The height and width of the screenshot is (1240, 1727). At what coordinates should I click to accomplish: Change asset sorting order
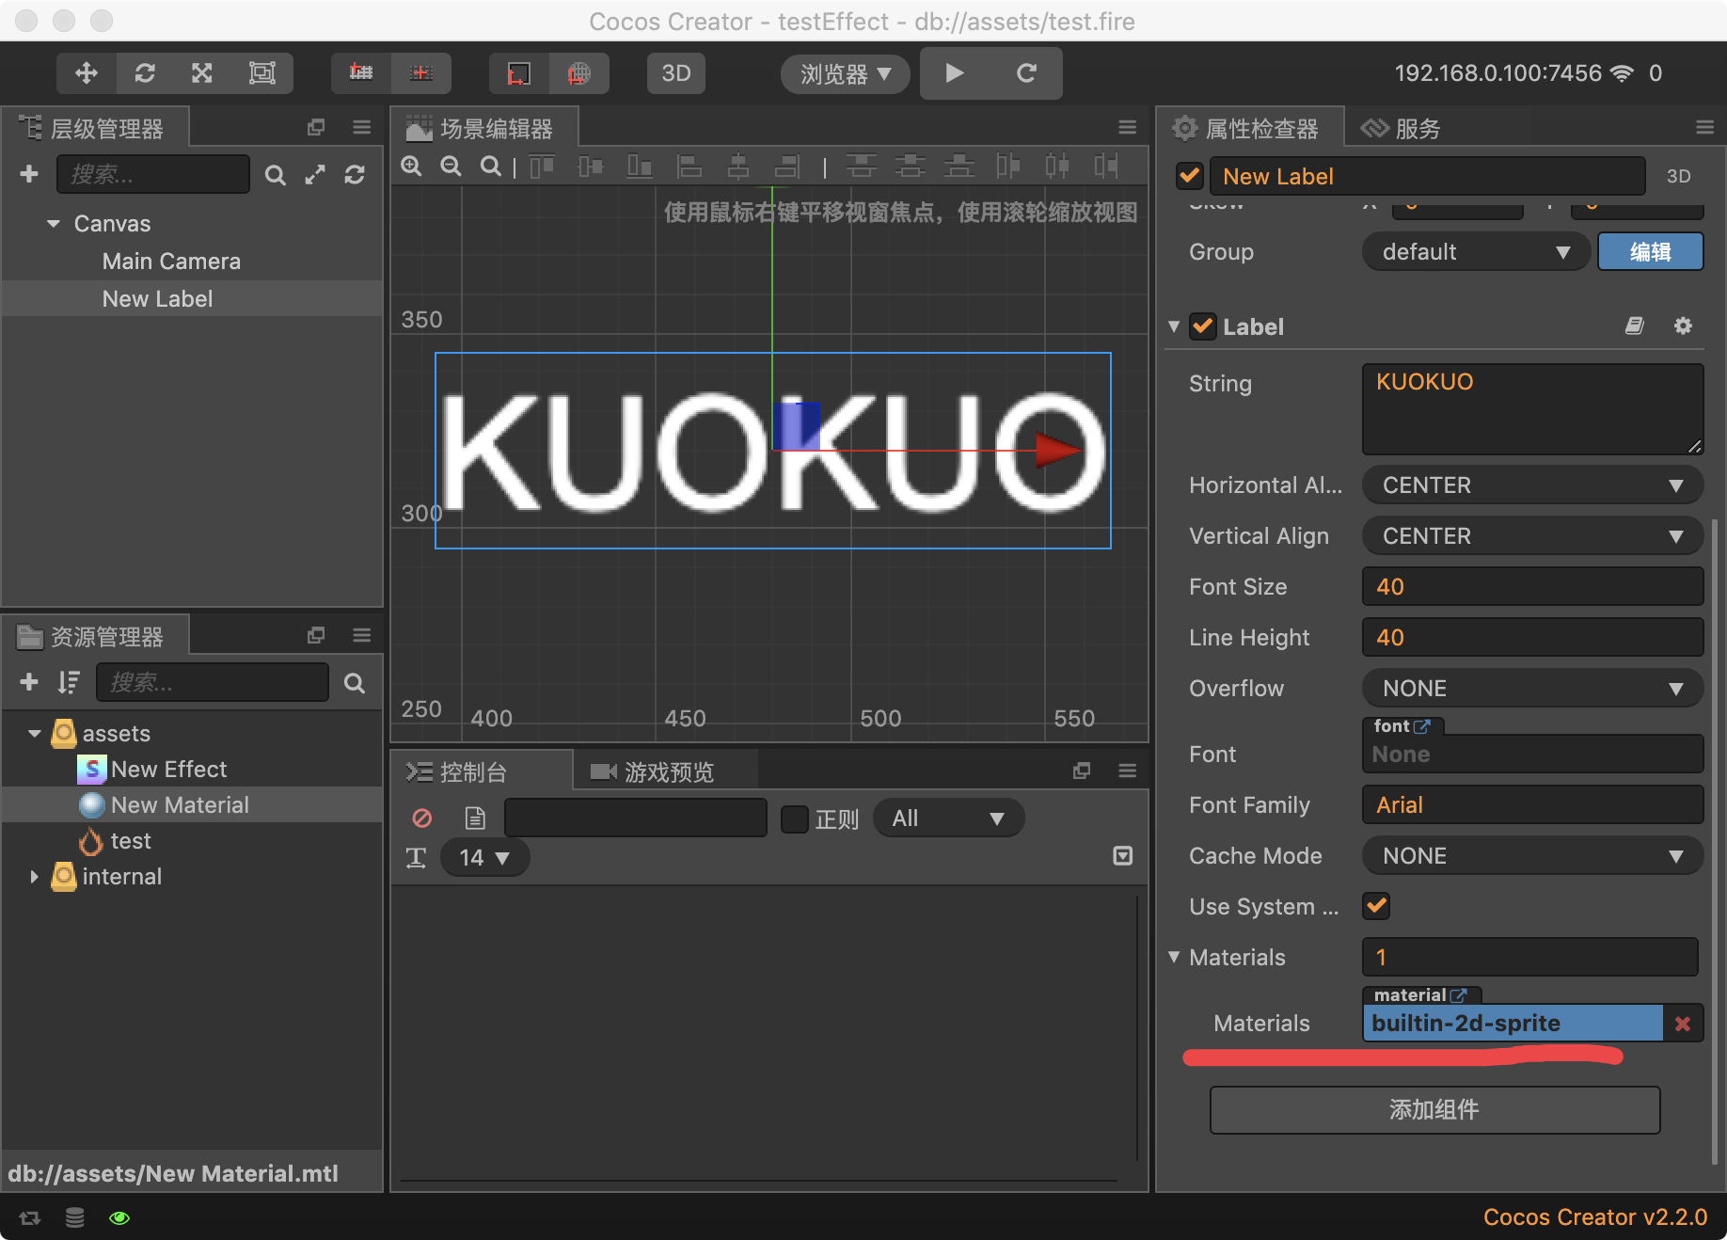[x=69, y=682]
